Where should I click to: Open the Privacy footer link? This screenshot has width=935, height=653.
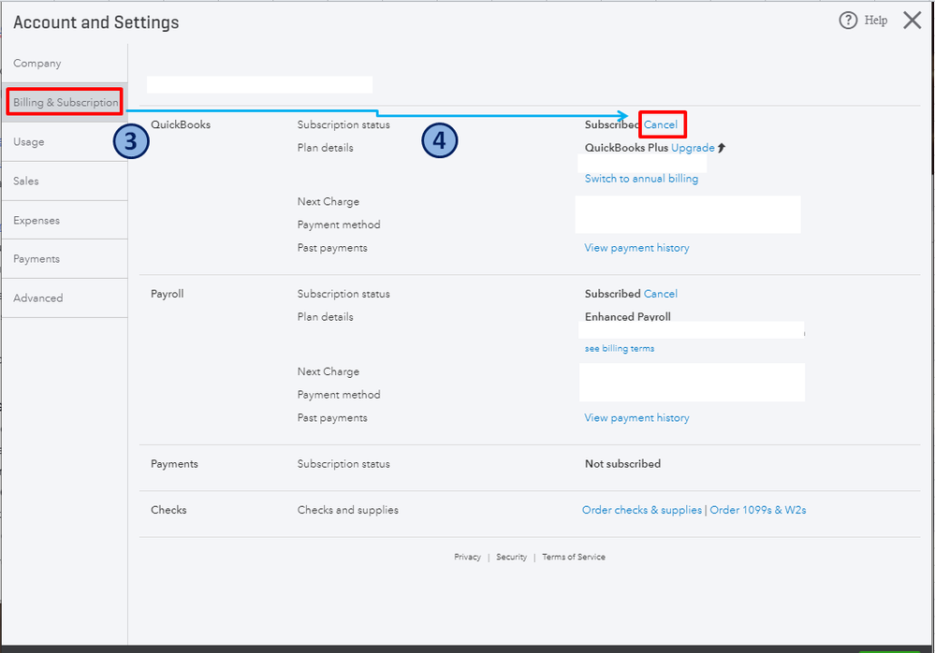tap(467, 558)
